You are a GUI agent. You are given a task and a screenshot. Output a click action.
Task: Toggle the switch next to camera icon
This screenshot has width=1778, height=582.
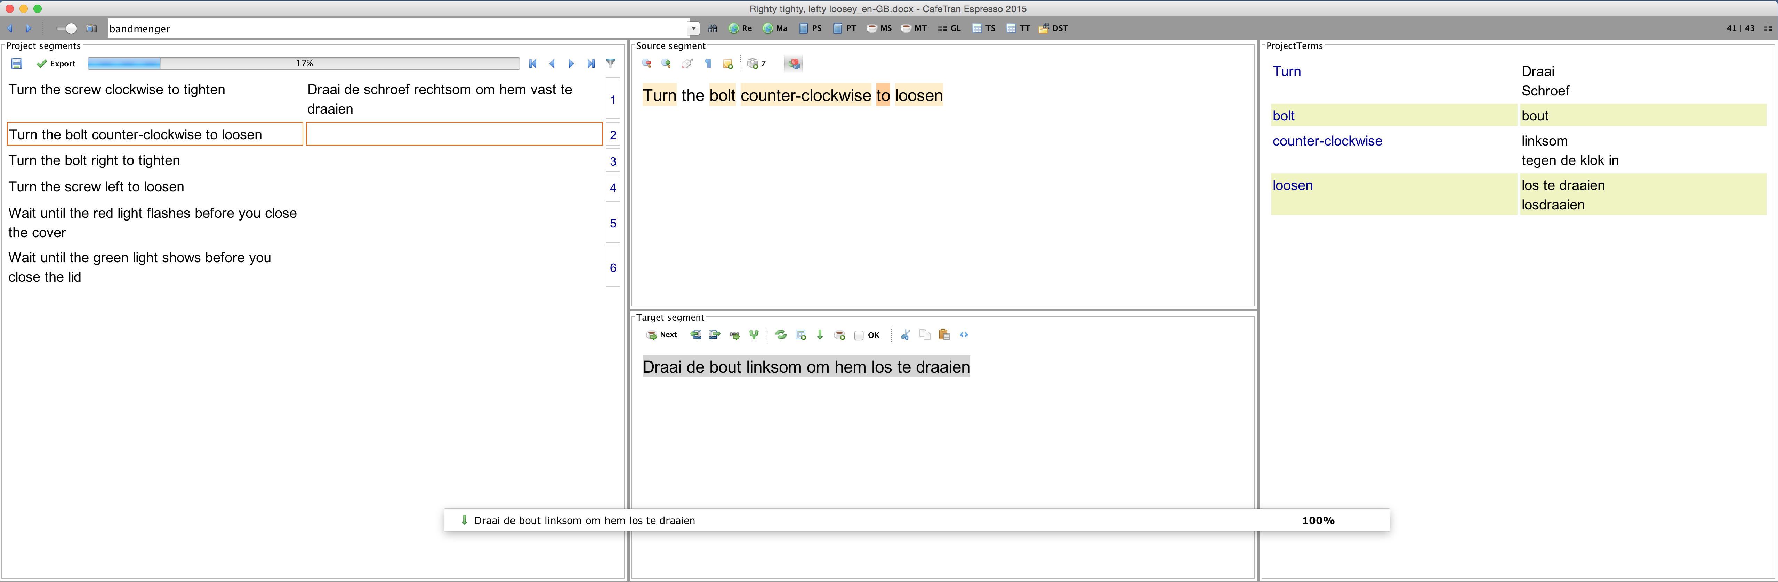click(x=68, y=28)
